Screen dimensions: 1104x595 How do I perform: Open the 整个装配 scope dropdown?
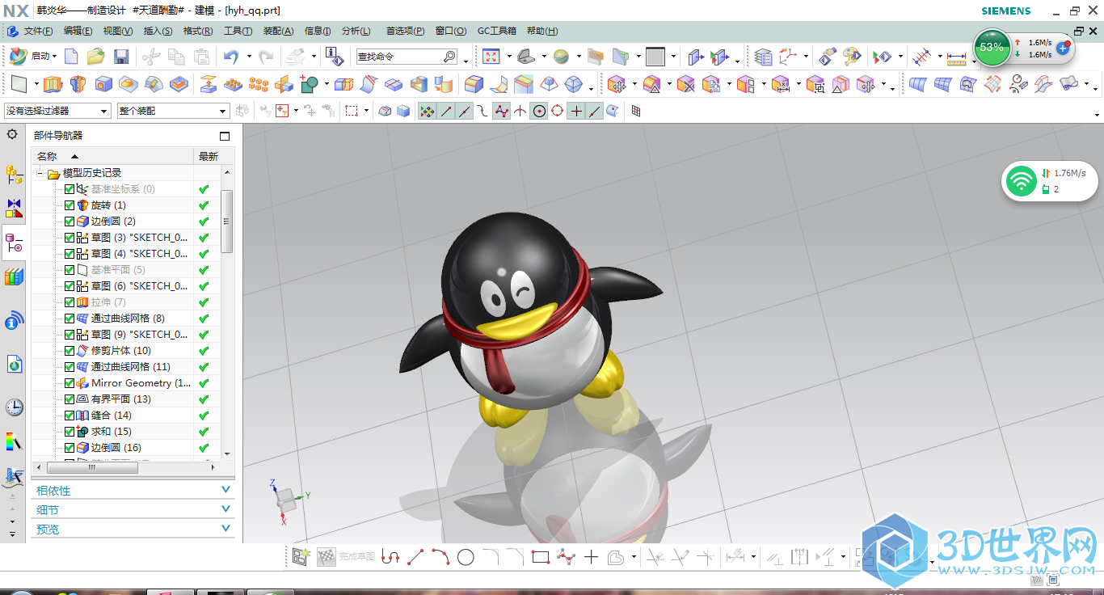[173, 111]
